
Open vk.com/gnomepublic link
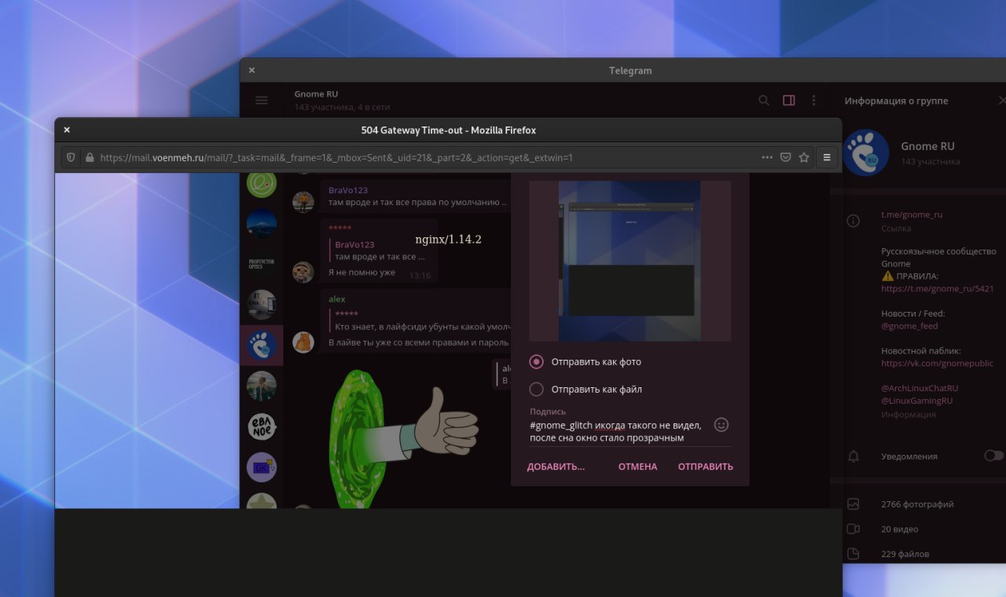[x=937, y=364]
